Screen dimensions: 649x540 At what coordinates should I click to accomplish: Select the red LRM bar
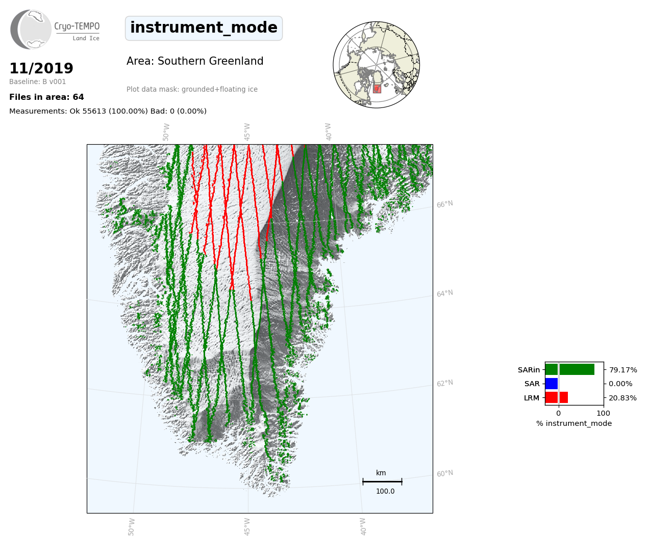556,398
